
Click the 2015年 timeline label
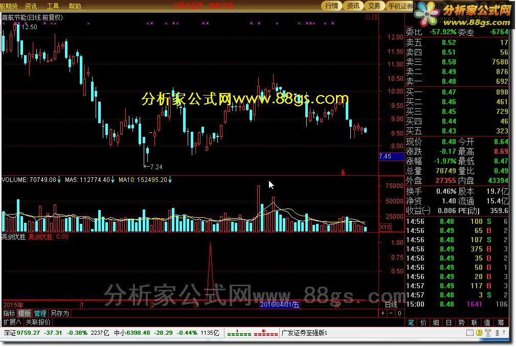click(13, 305)
